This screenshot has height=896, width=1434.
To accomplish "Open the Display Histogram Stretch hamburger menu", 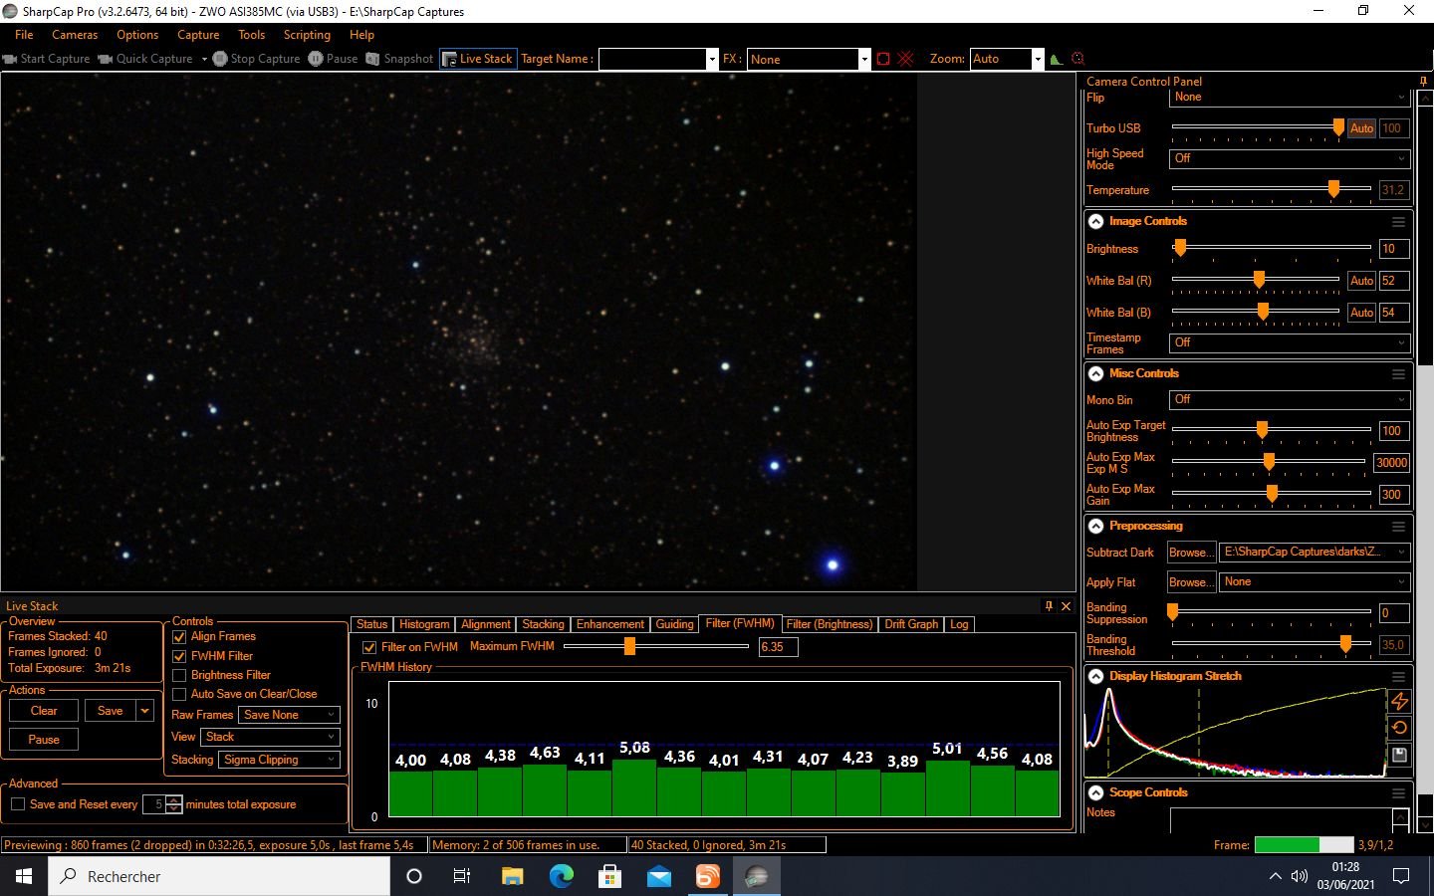I will point(1398,676).
